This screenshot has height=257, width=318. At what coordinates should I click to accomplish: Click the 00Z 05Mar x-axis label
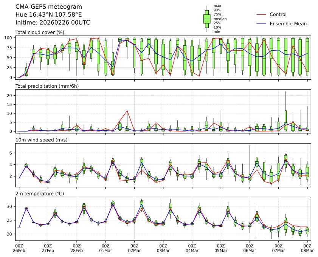point(221,248)
